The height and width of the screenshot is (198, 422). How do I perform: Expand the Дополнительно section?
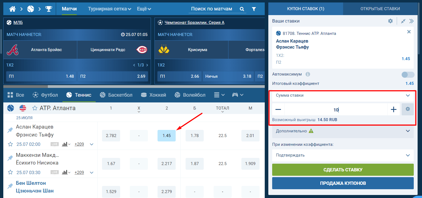(343, 131)
